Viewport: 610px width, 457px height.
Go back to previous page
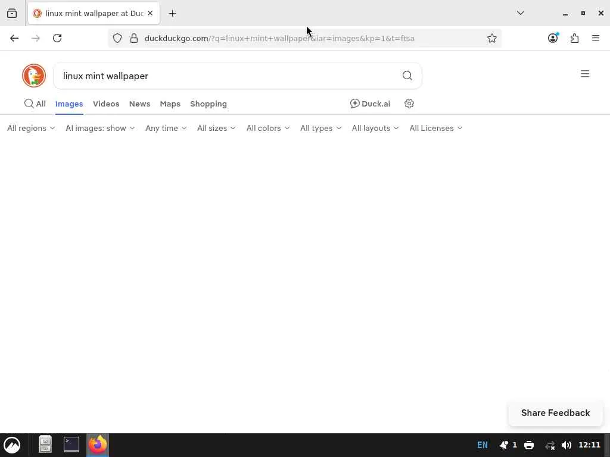14,38
